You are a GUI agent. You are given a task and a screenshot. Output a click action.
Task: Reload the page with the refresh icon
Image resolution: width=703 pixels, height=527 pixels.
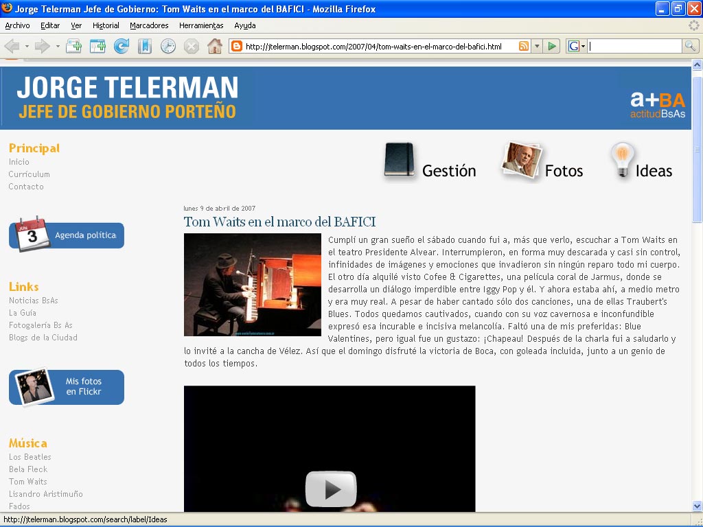tap(121, 46)
